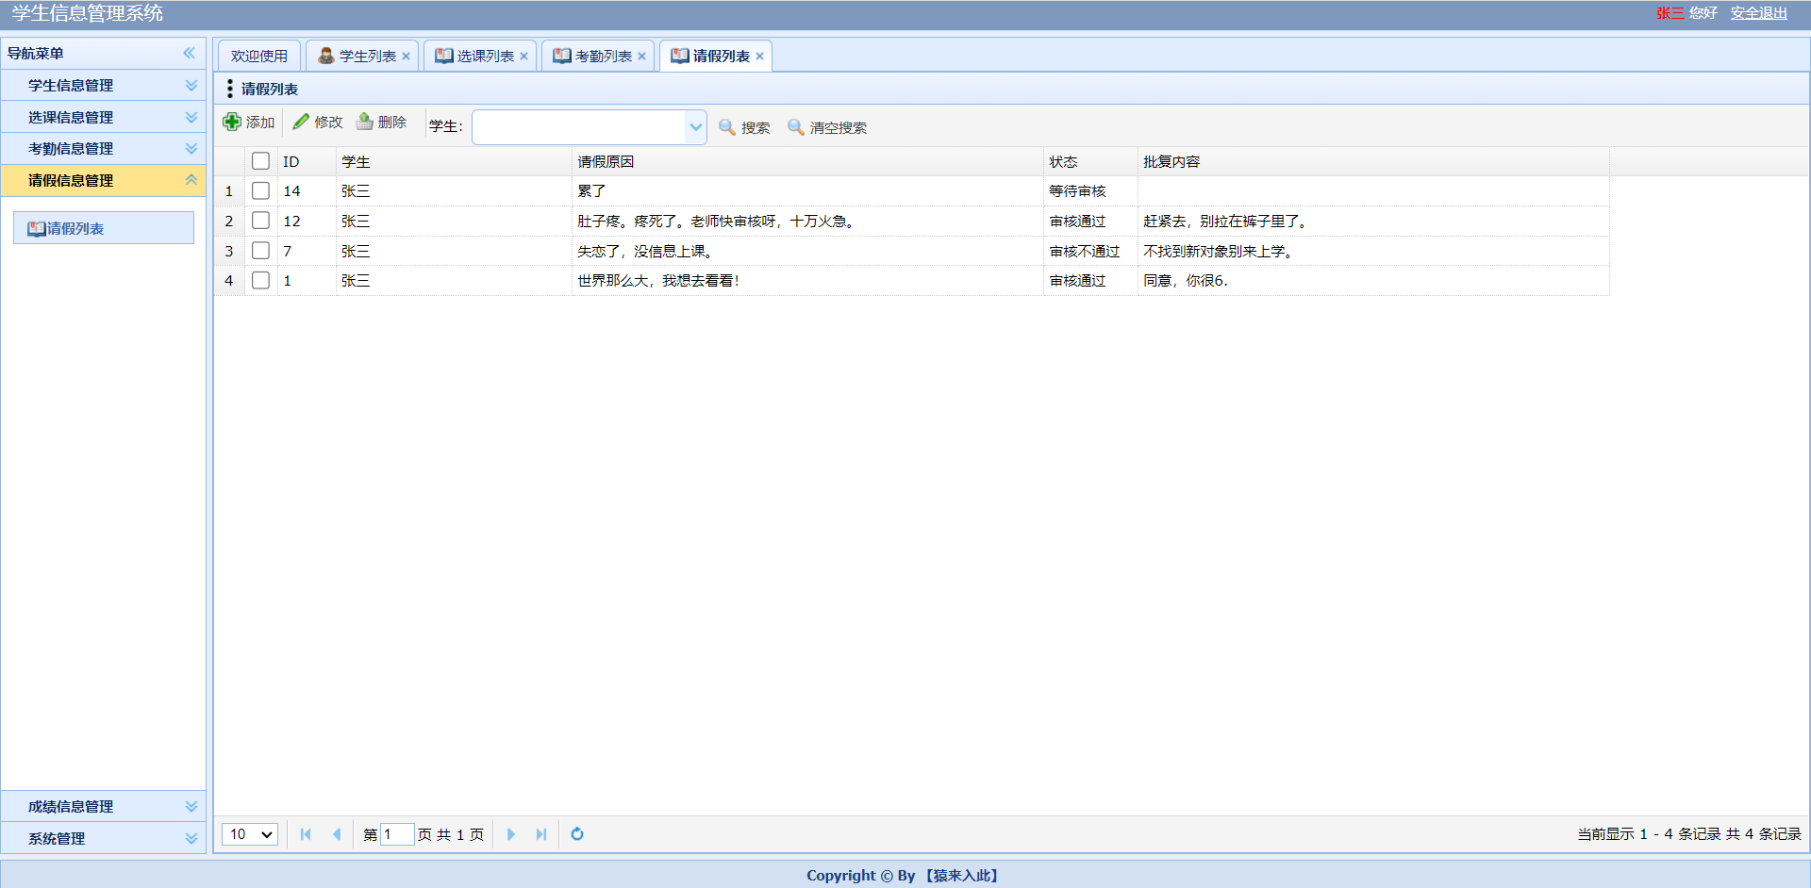Click the green Add (添加) icon
The image size is (1811, 888).
pos(232,122)
